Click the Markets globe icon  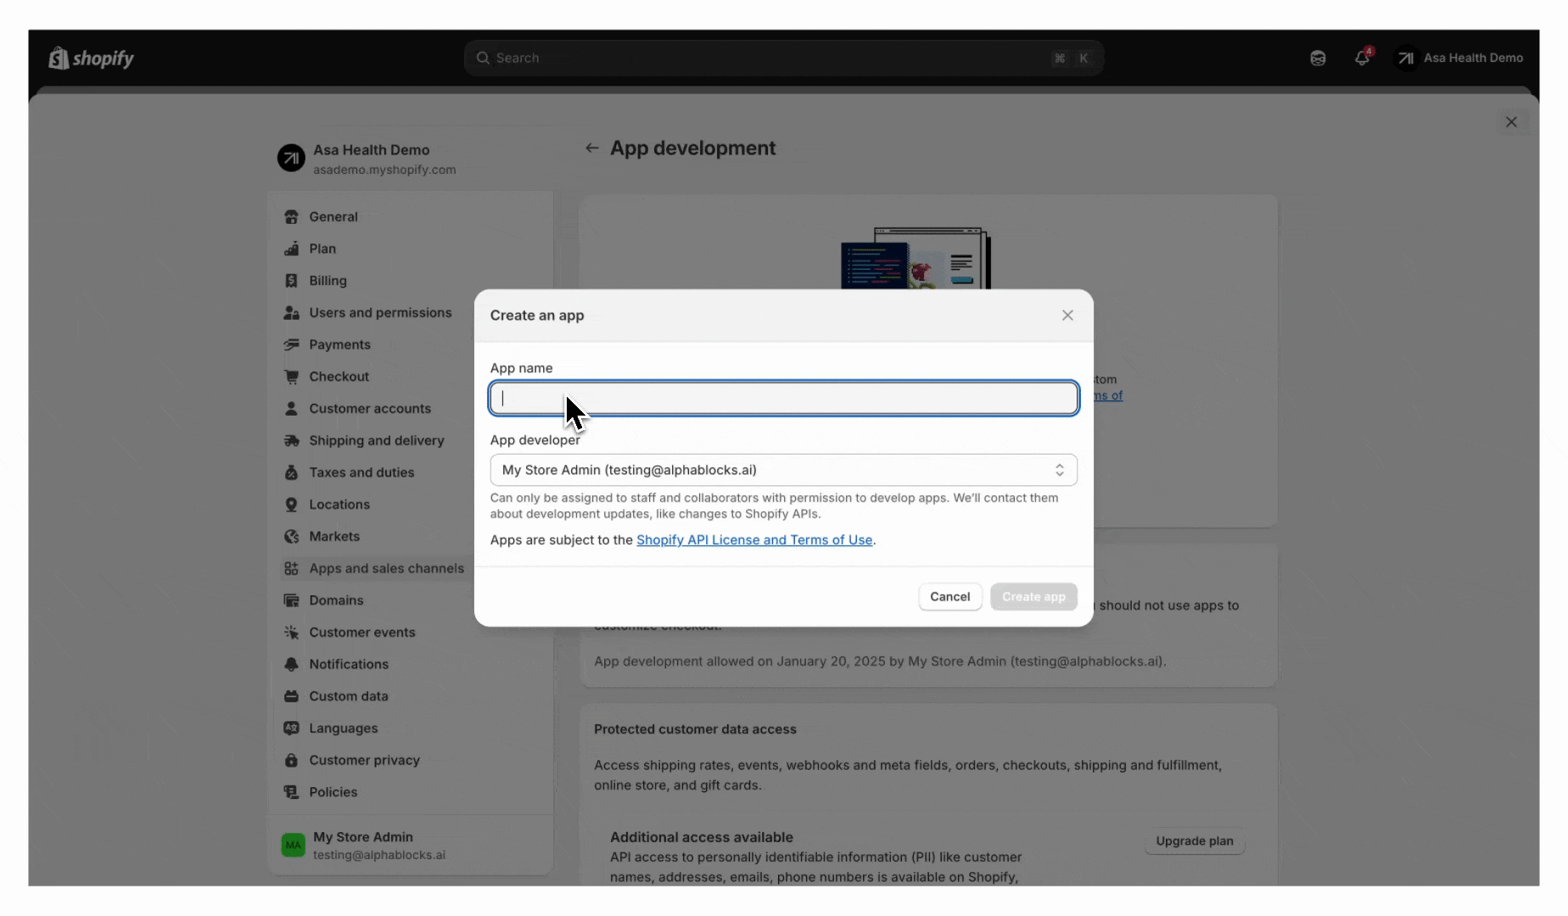point(291,536)
